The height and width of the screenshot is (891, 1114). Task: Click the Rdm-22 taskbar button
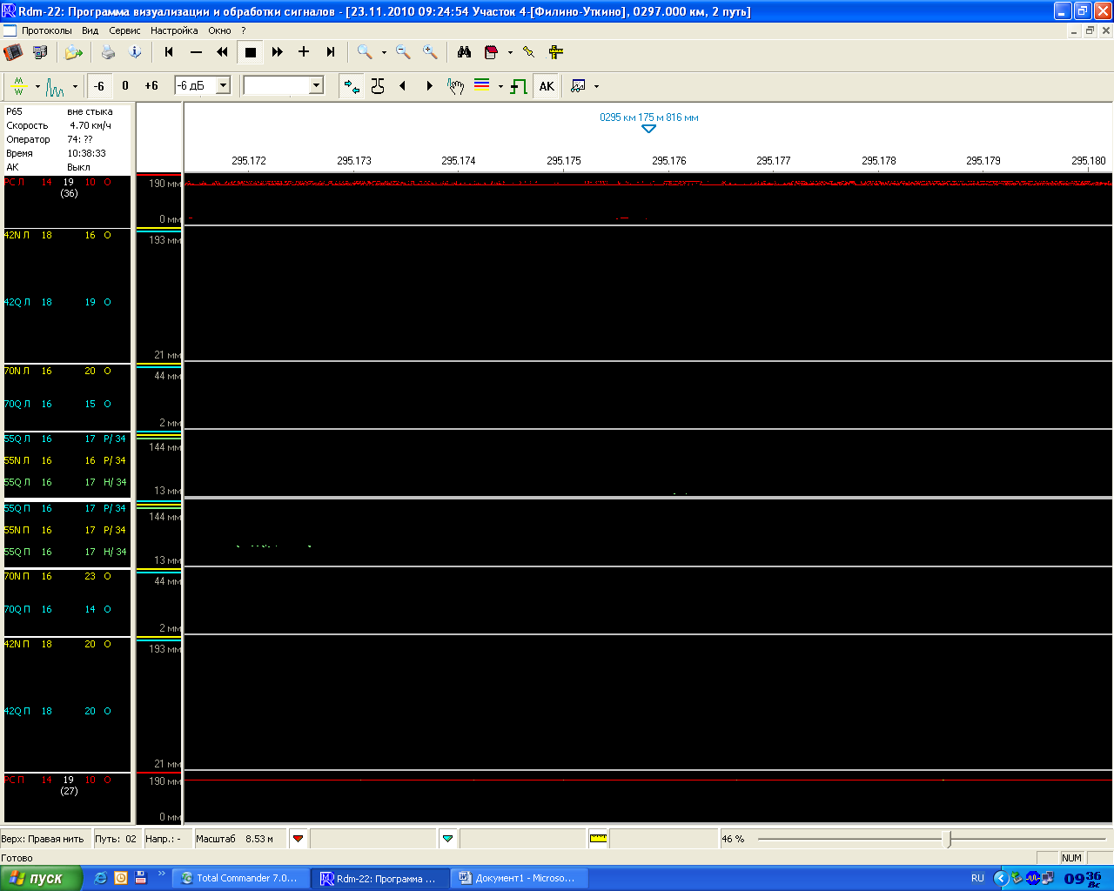[381, 878]
